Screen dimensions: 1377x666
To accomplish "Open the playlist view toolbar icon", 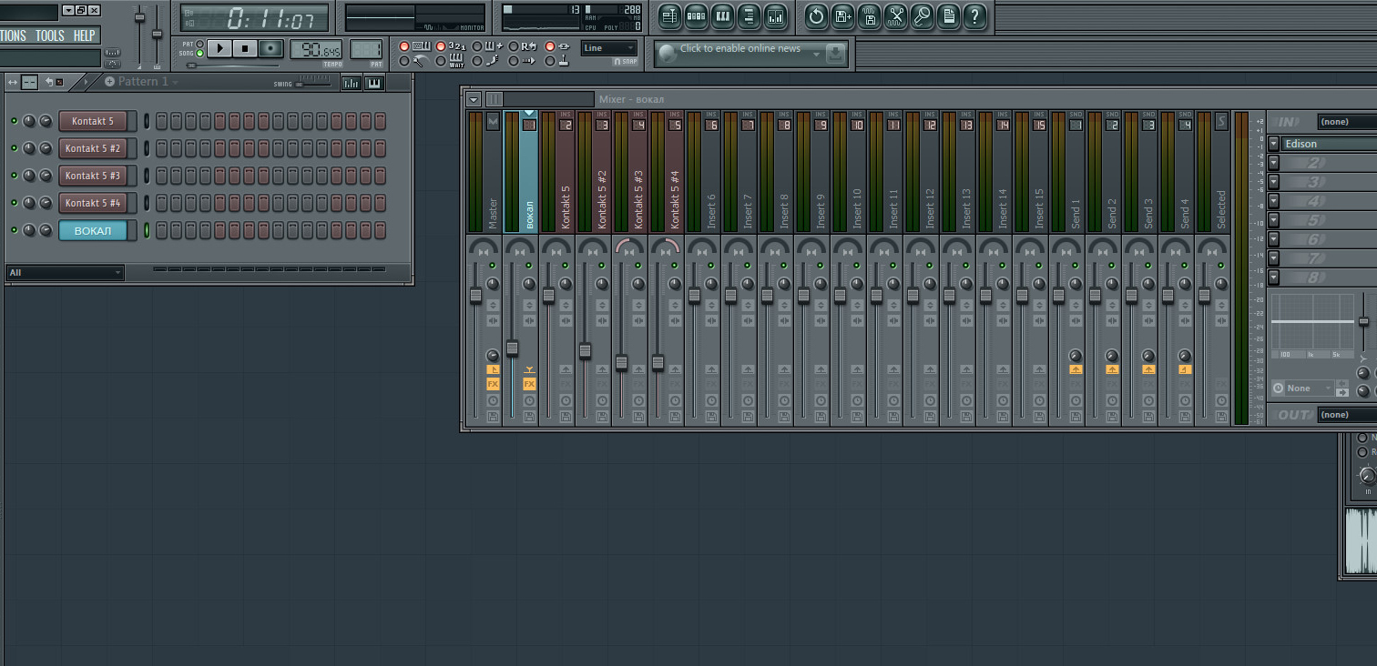I will [669, 15].
